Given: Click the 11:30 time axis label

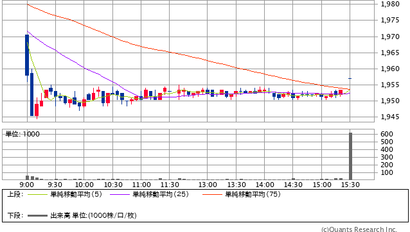Looking at the screenshot, I should click(170, 185).
